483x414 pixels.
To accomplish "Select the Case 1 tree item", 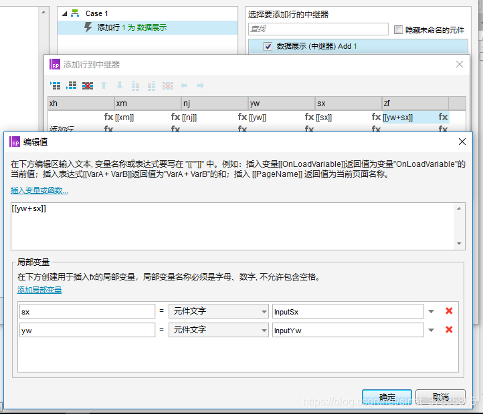I will (x=96, y=13).
